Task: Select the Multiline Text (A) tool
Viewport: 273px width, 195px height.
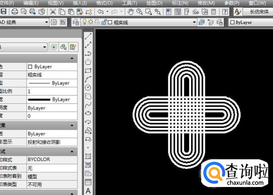Action: tap(88, 191)
